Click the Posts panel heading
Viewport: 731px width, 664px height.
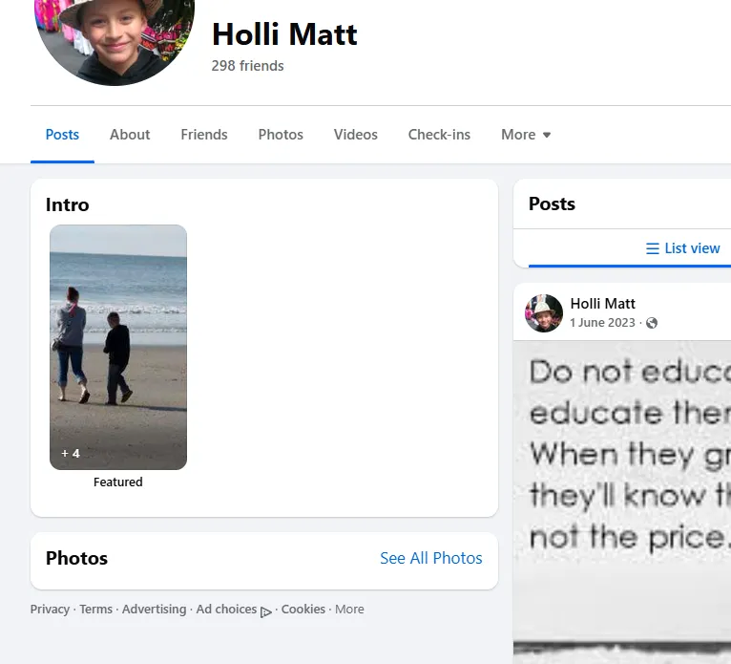(x=552, y=203)
